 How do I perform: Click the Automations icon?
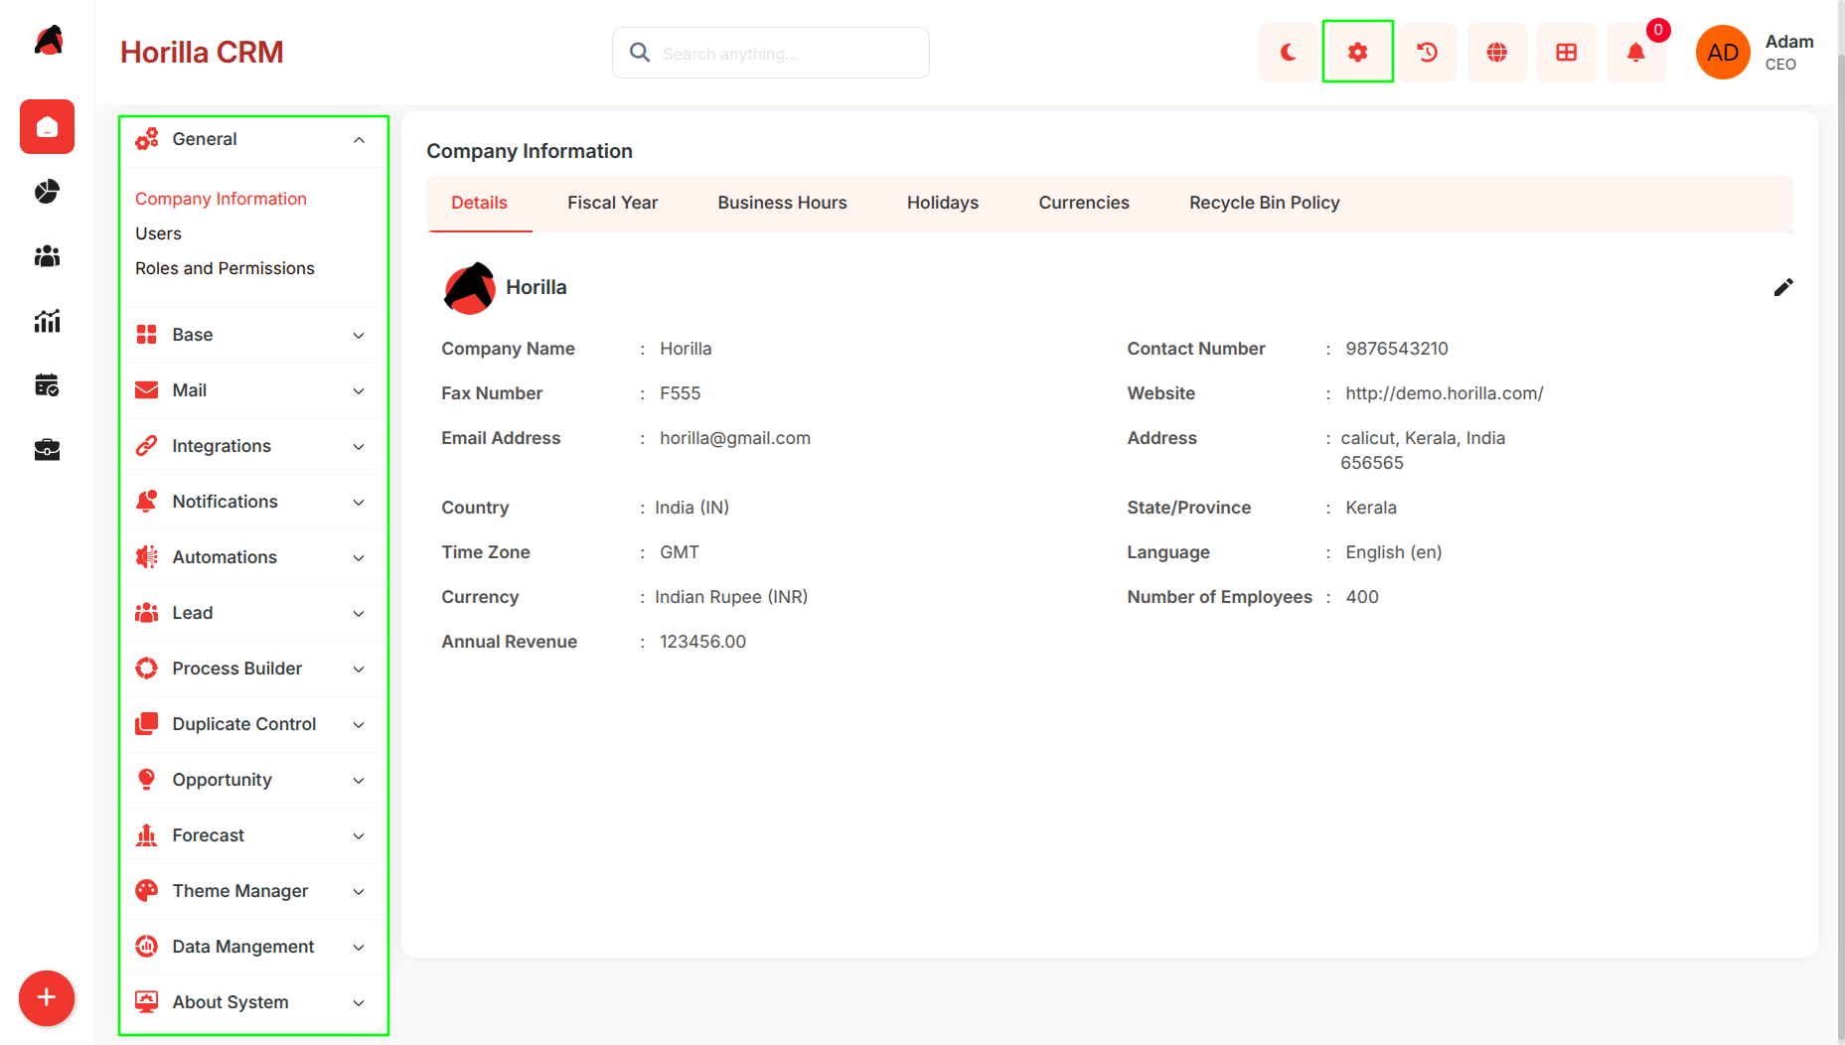[x=147, y=557]
